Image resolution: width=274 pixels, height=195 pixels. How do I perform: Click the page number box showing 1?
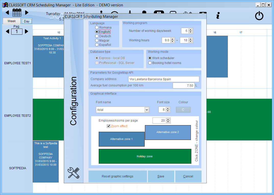tap(17, 32)
